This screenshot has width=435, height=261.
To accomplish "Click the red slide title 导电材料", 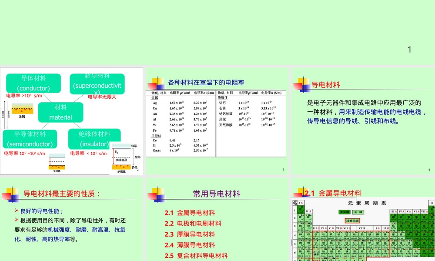I will (x=326, y=85).
